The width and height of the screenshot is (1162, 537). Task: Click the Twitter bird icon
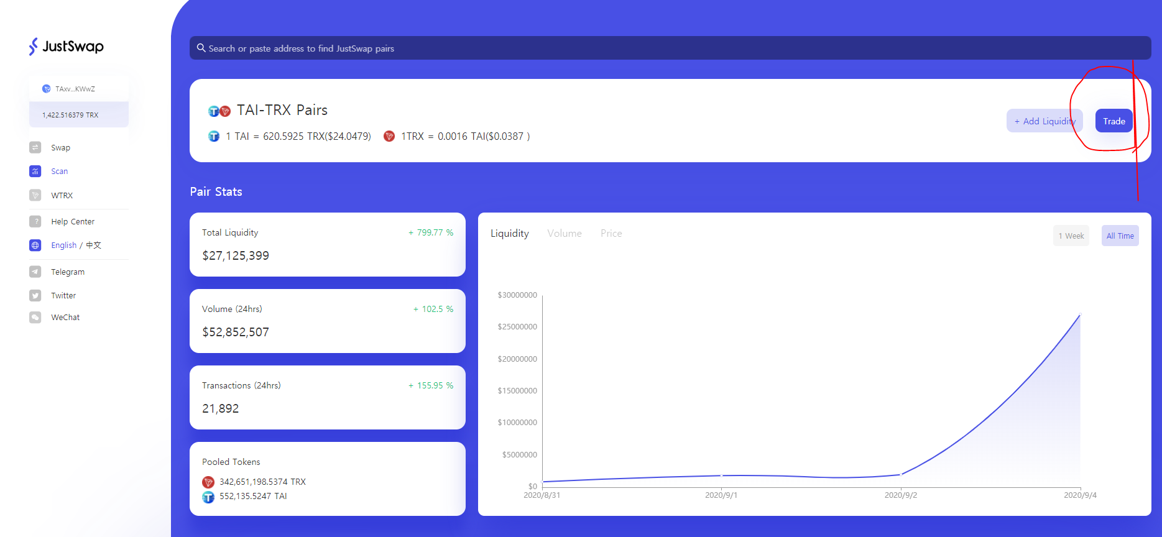coord(35,295)
